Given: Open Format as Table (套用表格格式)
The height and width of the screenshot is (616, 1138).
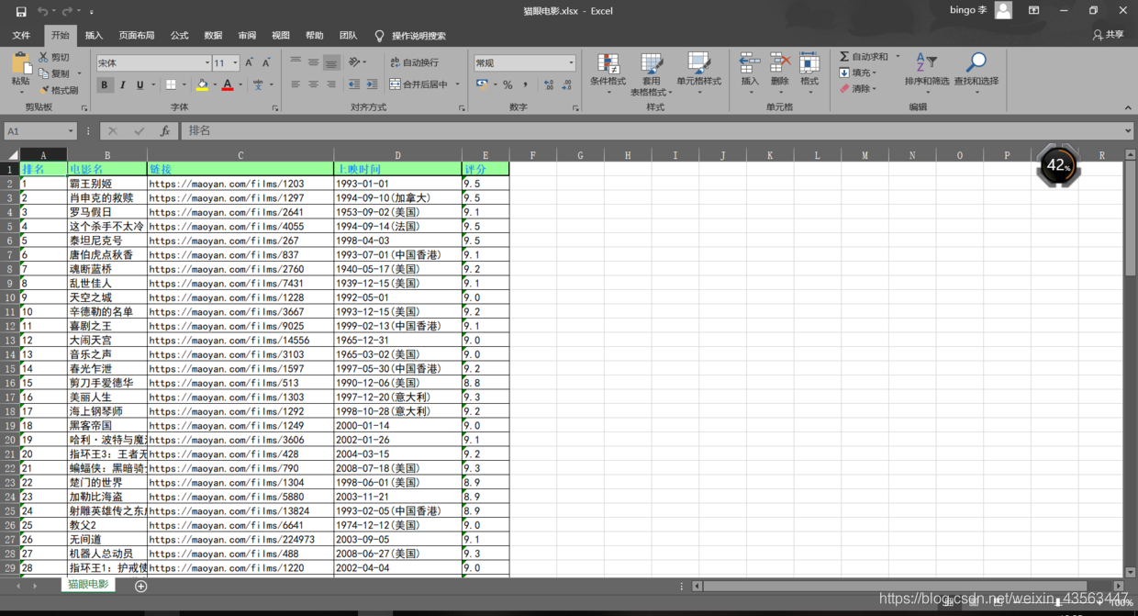Looking at the screenshot, I should (651, 74).
